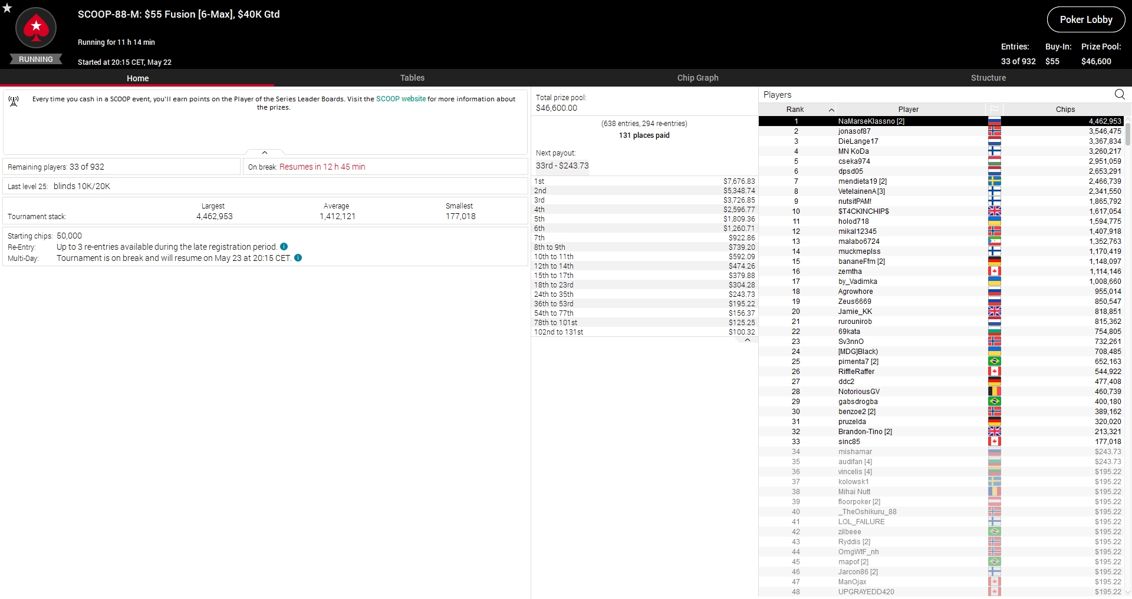Select player row ddc2

941,382
